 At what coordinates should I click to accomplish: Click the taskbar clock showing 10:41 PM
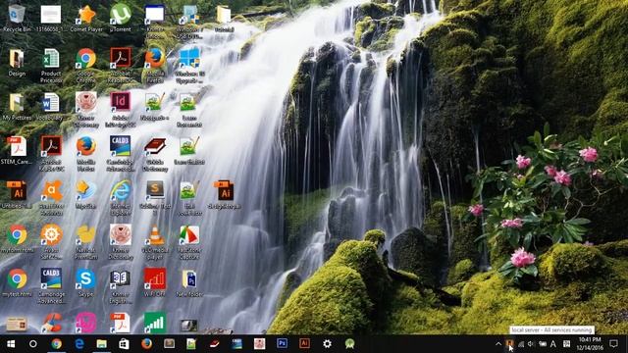pos(590,344)
